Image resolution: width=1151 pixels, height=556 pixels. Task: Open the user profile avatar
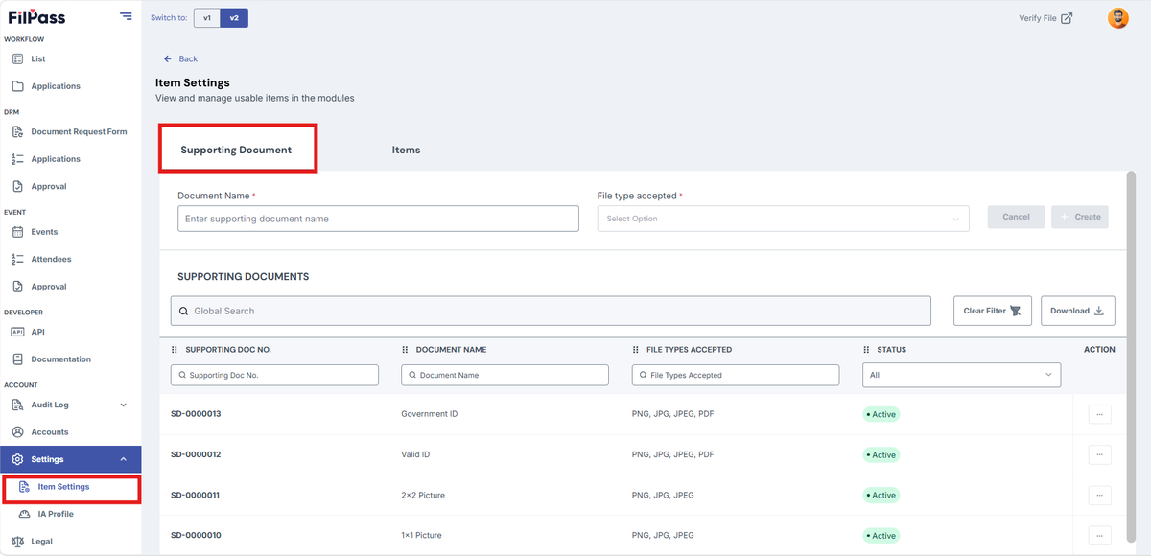[1118, 18]
